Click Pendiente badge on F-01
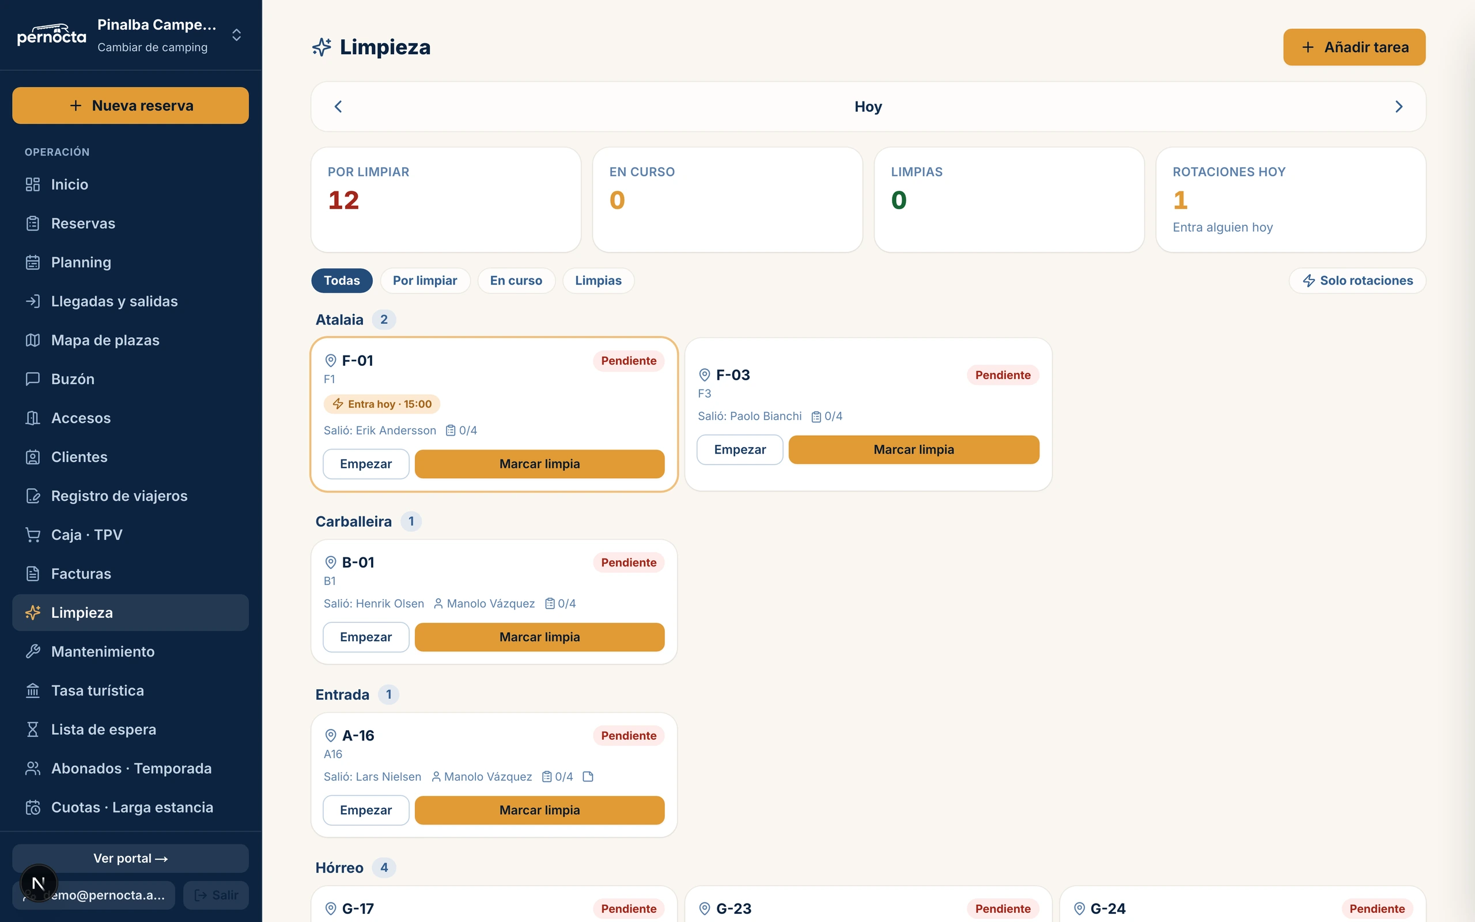This screenshot has height=922, width=1475. (629, 360)
